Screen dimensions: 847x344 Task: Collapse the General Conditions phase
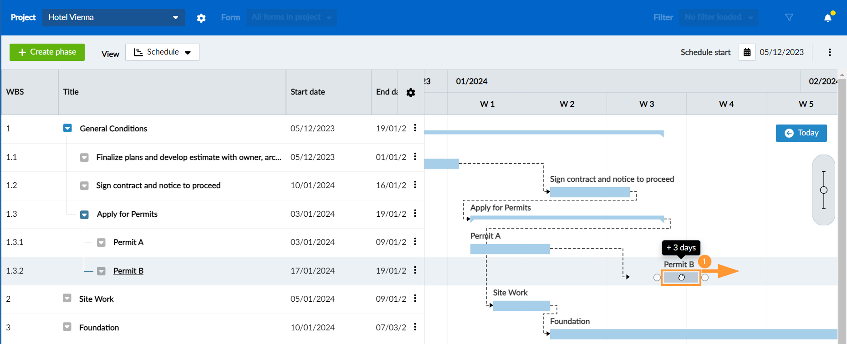pos(67,129)
